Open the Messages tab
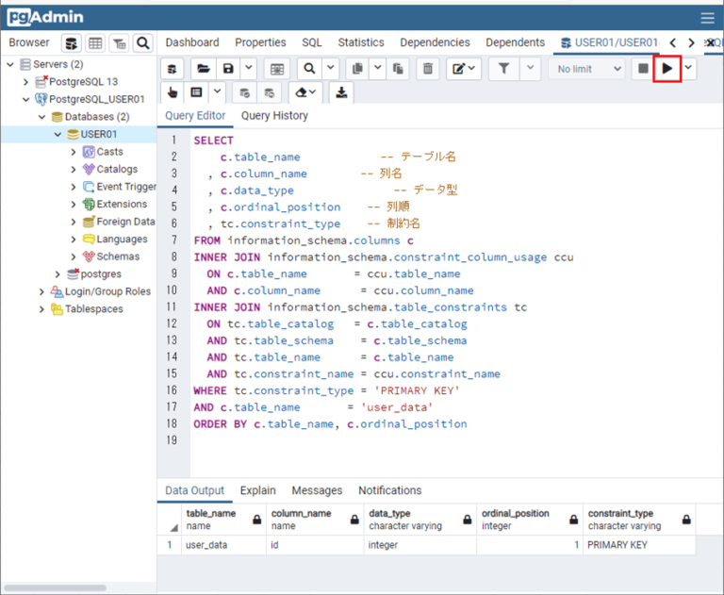Screen dimensions: 724x595 click(x=317, y=490)
